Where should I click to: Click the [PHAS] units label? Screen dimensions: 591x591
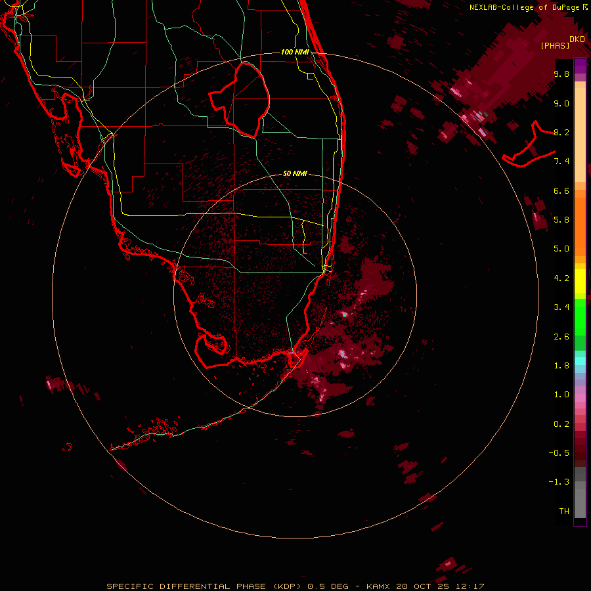(x=555, y=46)
